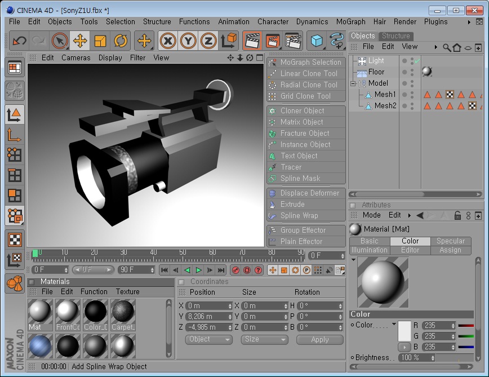Switch to the Structure tab
Viewport: 489px width, 377px height.
click(395, 36)
